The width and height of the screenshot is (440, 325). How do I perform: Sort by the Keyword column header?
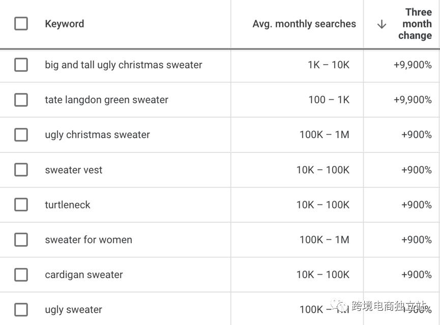coord(65,24)
